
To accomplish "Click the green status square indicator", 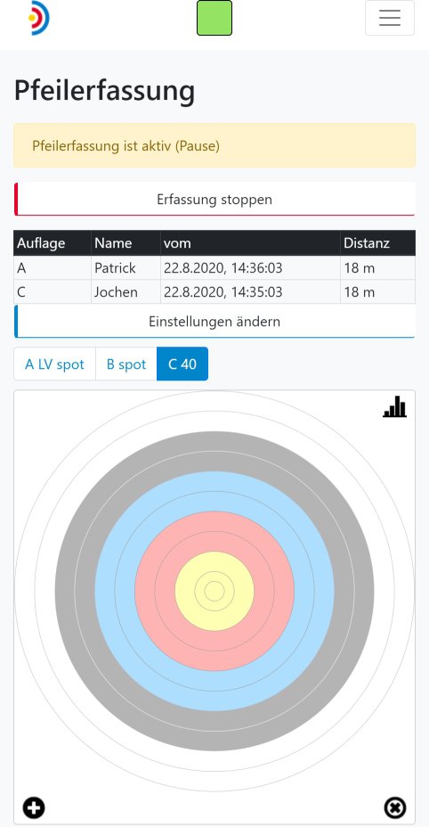I will click(x=214, y=18).
